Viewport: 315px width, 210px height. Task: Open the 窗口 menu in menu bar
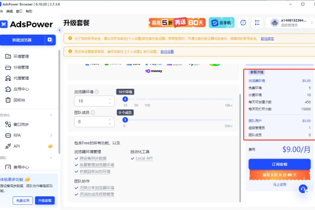click(19, 11)
